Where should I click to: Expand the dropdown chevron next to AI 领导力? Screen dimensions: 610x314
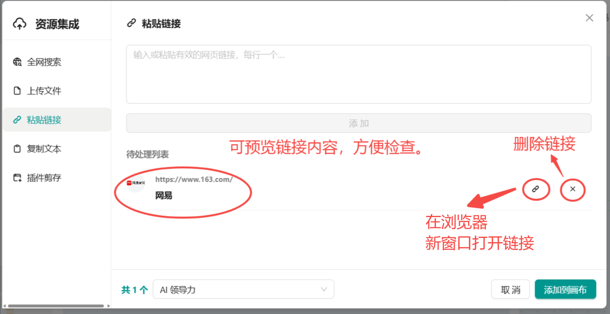[324, 289]
